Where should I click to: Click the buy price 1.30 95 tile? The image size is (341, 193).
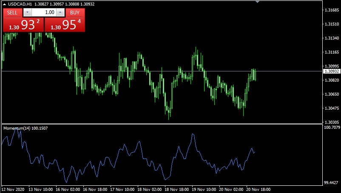click(65, 25)
